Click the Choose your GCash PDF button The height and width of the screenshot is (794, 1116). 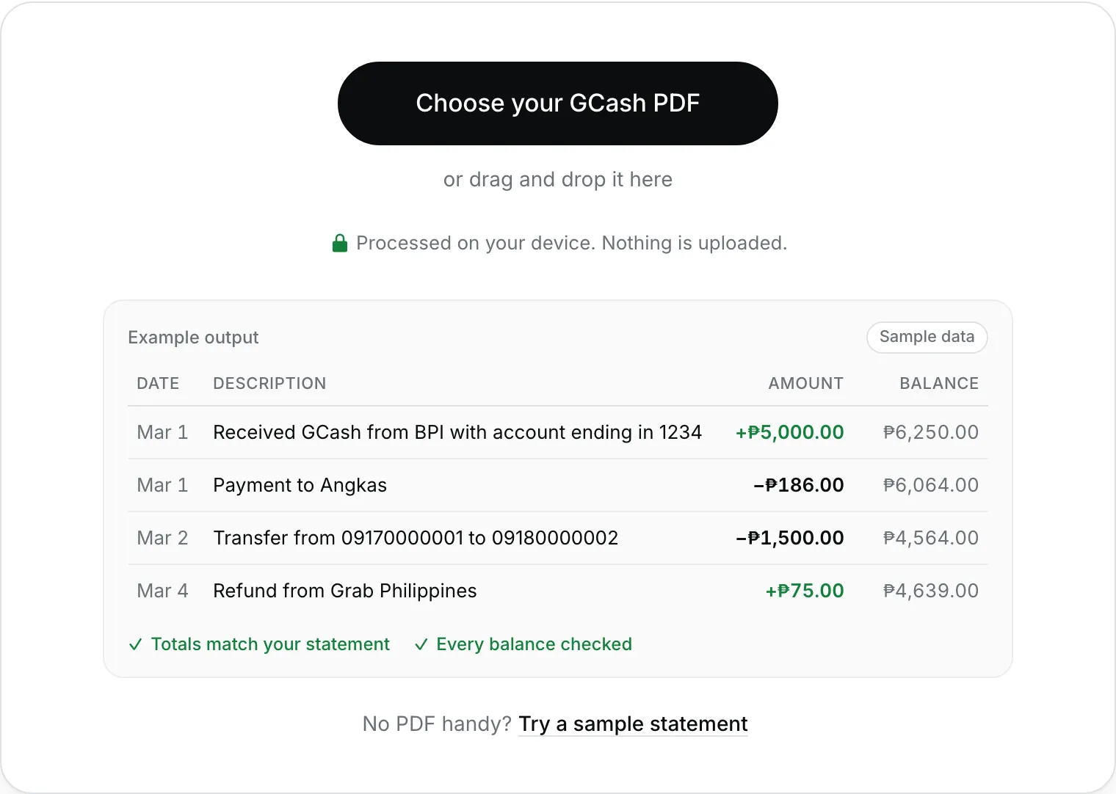click(558, 103)
